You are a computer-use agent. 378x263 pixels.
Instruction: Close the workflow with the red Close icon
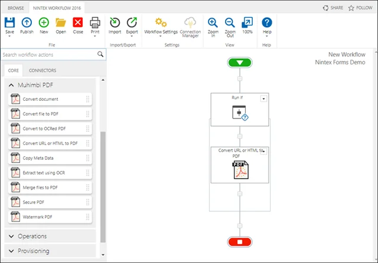click(78, 22)
